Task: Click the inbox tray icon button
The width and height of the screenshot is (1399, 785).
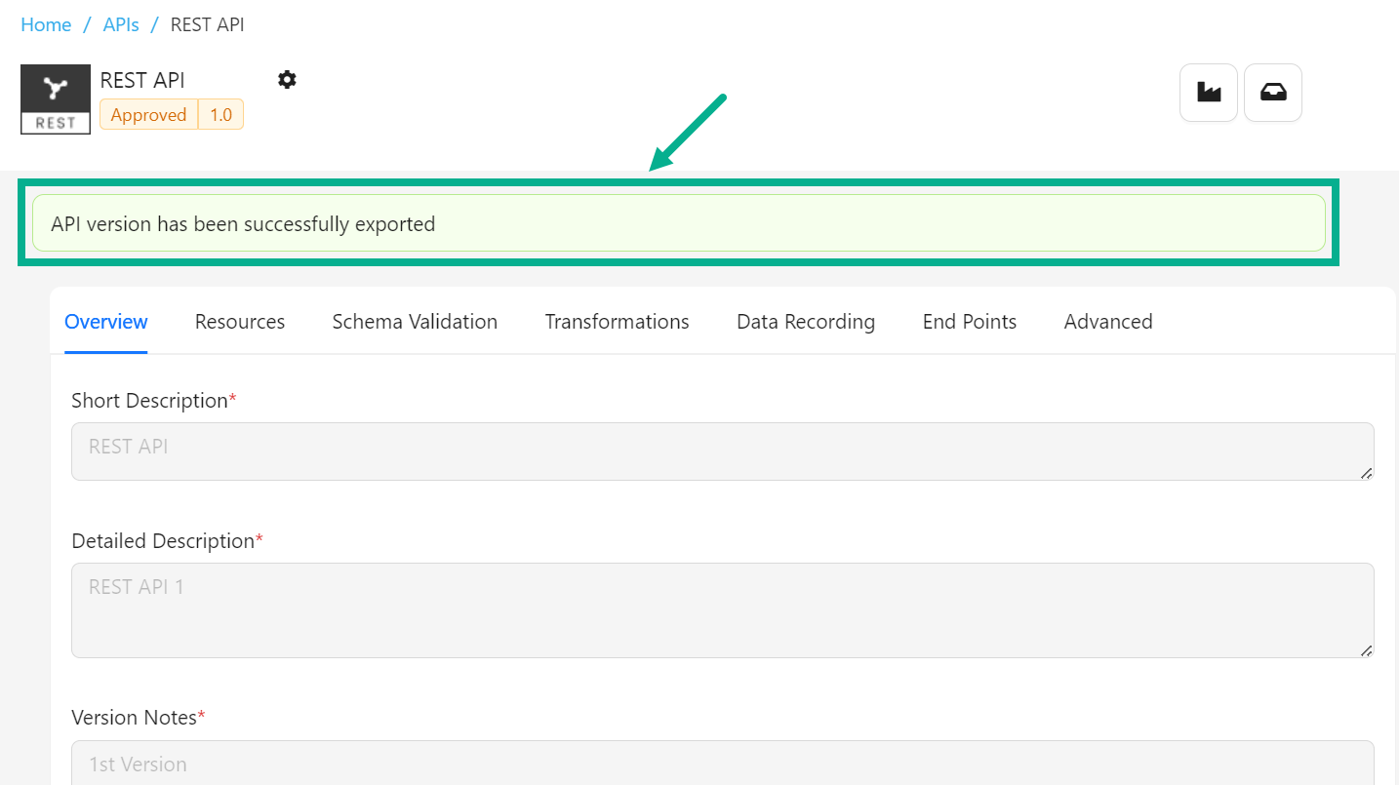Action: point(1273,93)
